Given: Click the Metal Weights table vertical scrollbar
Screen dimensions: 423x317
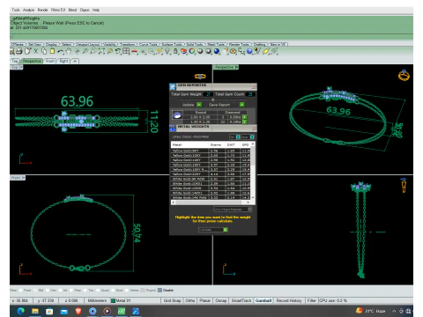Looking at the screenshot, I should [253, 171].
